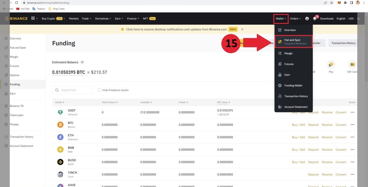Enable Hide 0 balance assets checkbox

pos(99,90)
